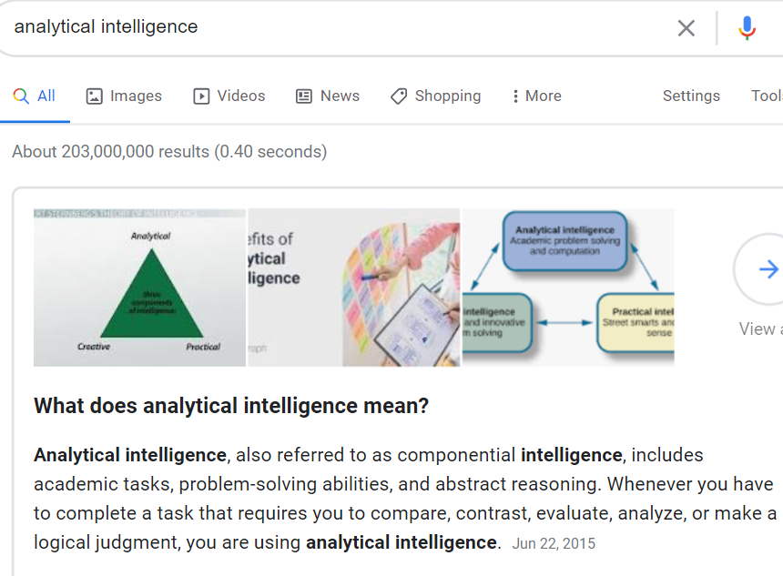Open the Analytical intelligence flow diagram image
The height and width of the screenshot is (576, 783).
[x=568, y=288]
